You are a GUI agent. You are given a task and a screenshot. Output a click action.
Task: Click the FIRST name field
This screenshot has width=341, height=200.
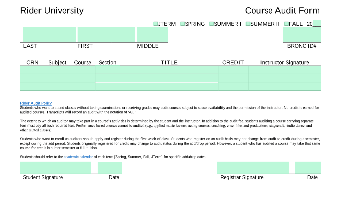point(106,34)
